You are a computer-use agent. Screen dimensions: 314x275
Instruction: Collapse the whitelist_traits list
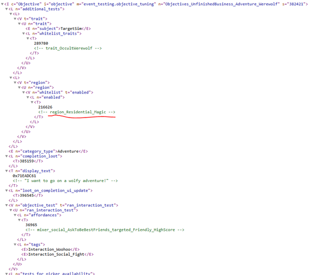tap(24, 34)
